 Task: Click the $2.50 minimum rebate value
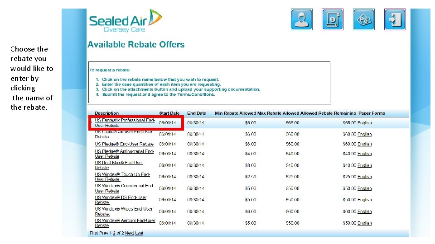[251, 177]
